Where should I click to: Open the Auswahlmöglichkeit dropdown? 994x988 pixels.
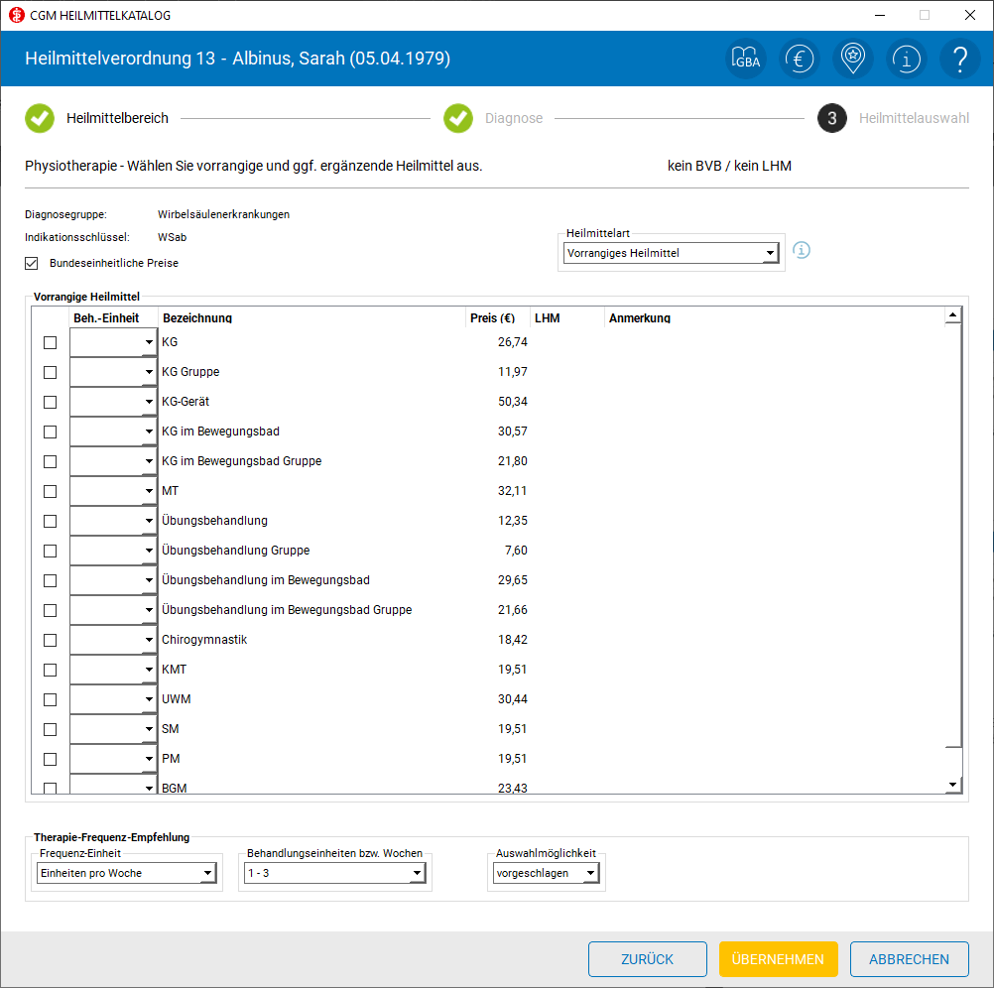coord(546,873)
